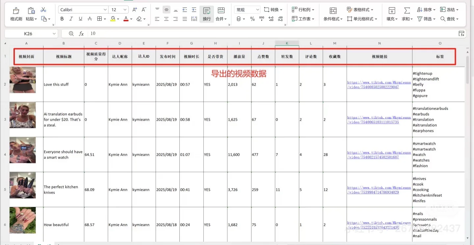Toggle underline formatting
Screen dimensions: 474x245
click(81, 19)
